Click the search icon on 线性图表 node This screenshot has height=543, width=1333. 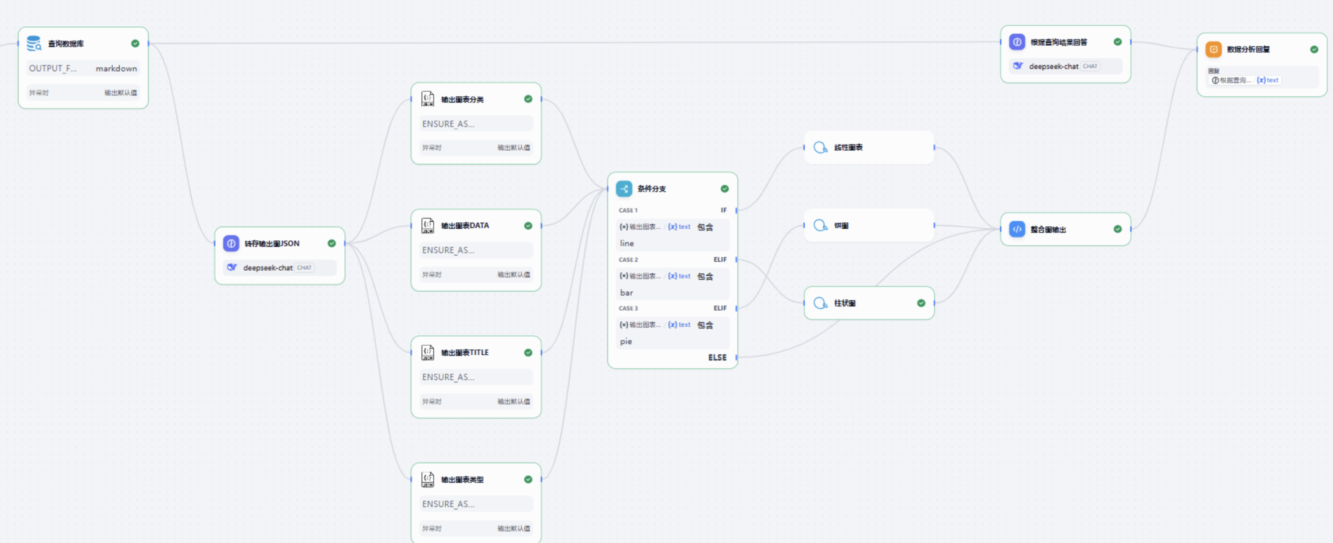click(821, 148)
